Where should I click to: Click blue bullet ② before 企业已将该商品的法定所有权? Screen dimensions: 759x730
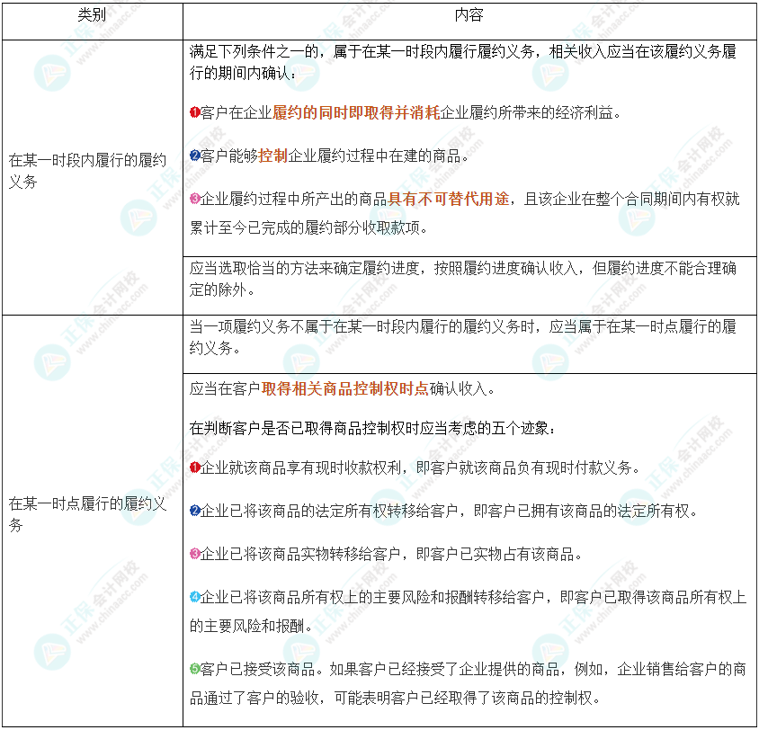tap(194, 511)
